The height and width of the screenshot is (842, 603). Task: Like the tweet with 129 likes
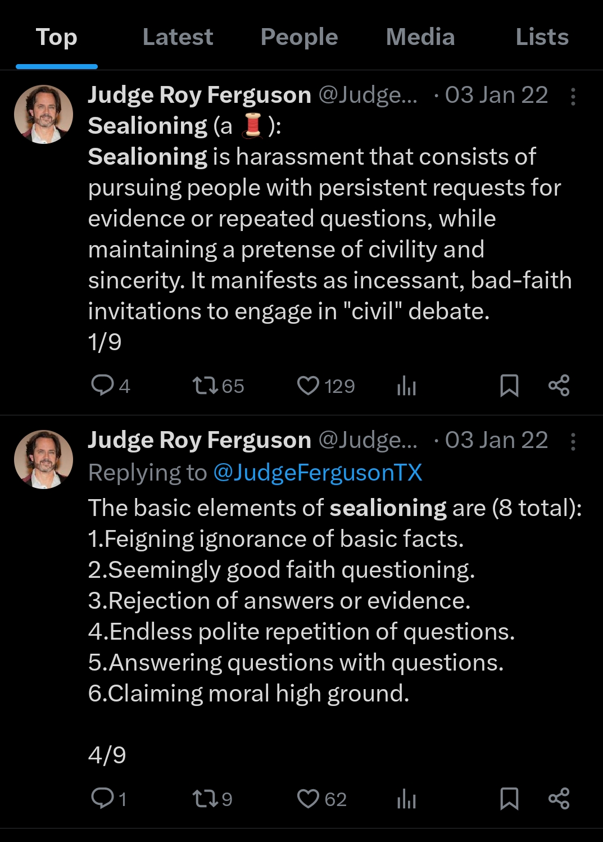[x=308, y=386]
